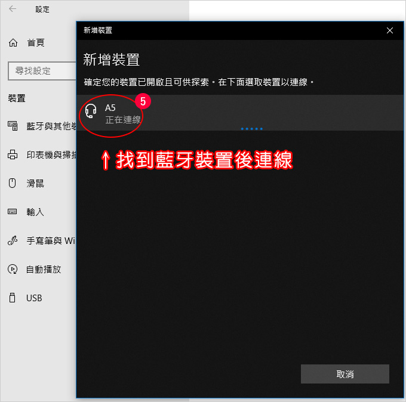Image resolution: width=406 pixels, height=402 pixels.
Task: Click the mouse icon next to 滑鼠
Action: [x=12, y=183]
